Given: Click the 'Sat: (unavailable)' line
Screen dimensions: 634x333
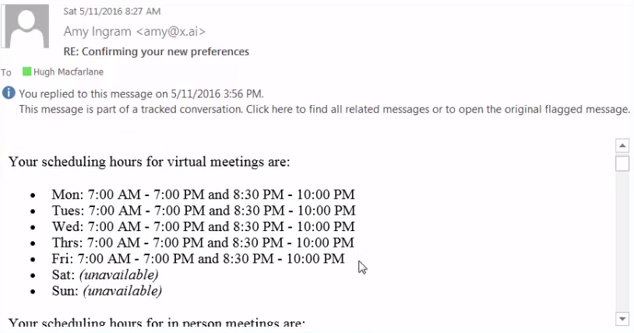Looking at the screenshot, I should tap(104, 275).
